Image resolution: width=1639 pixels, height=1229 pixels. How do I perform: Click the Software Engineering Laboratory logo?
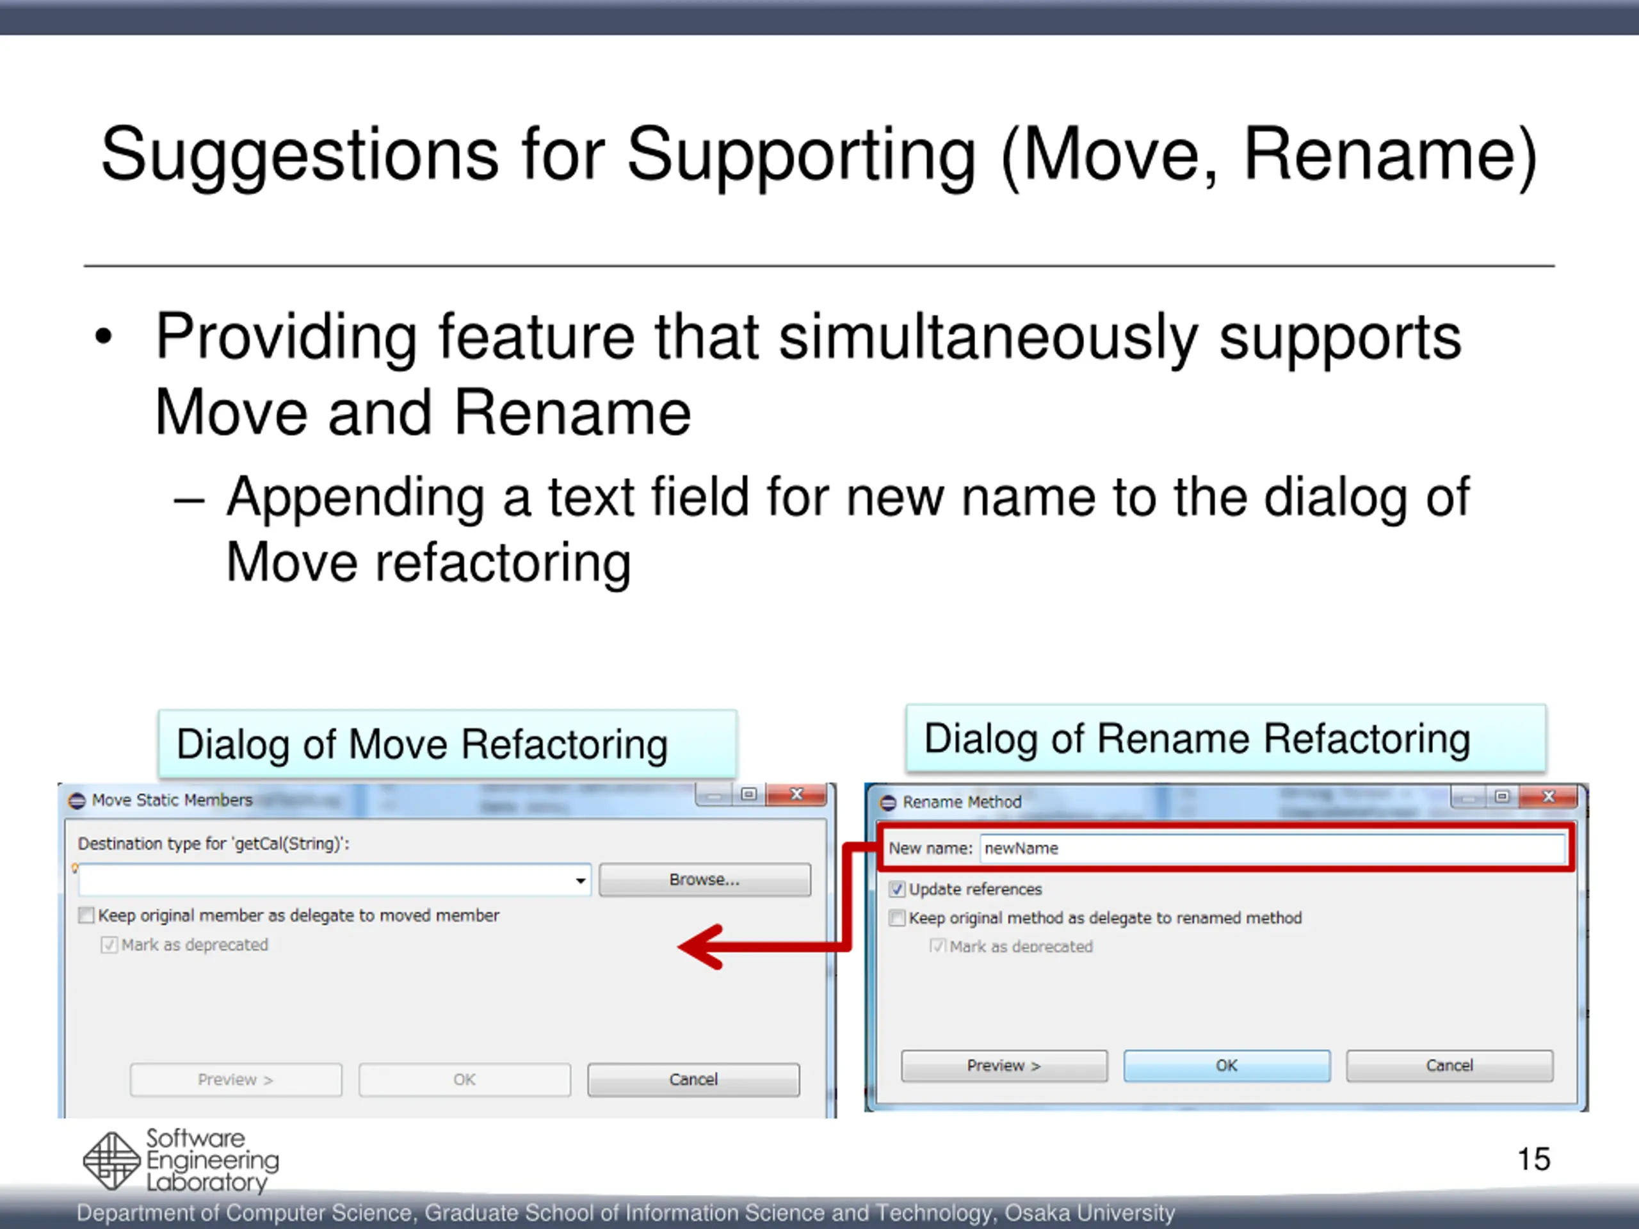coord(181,1160)
